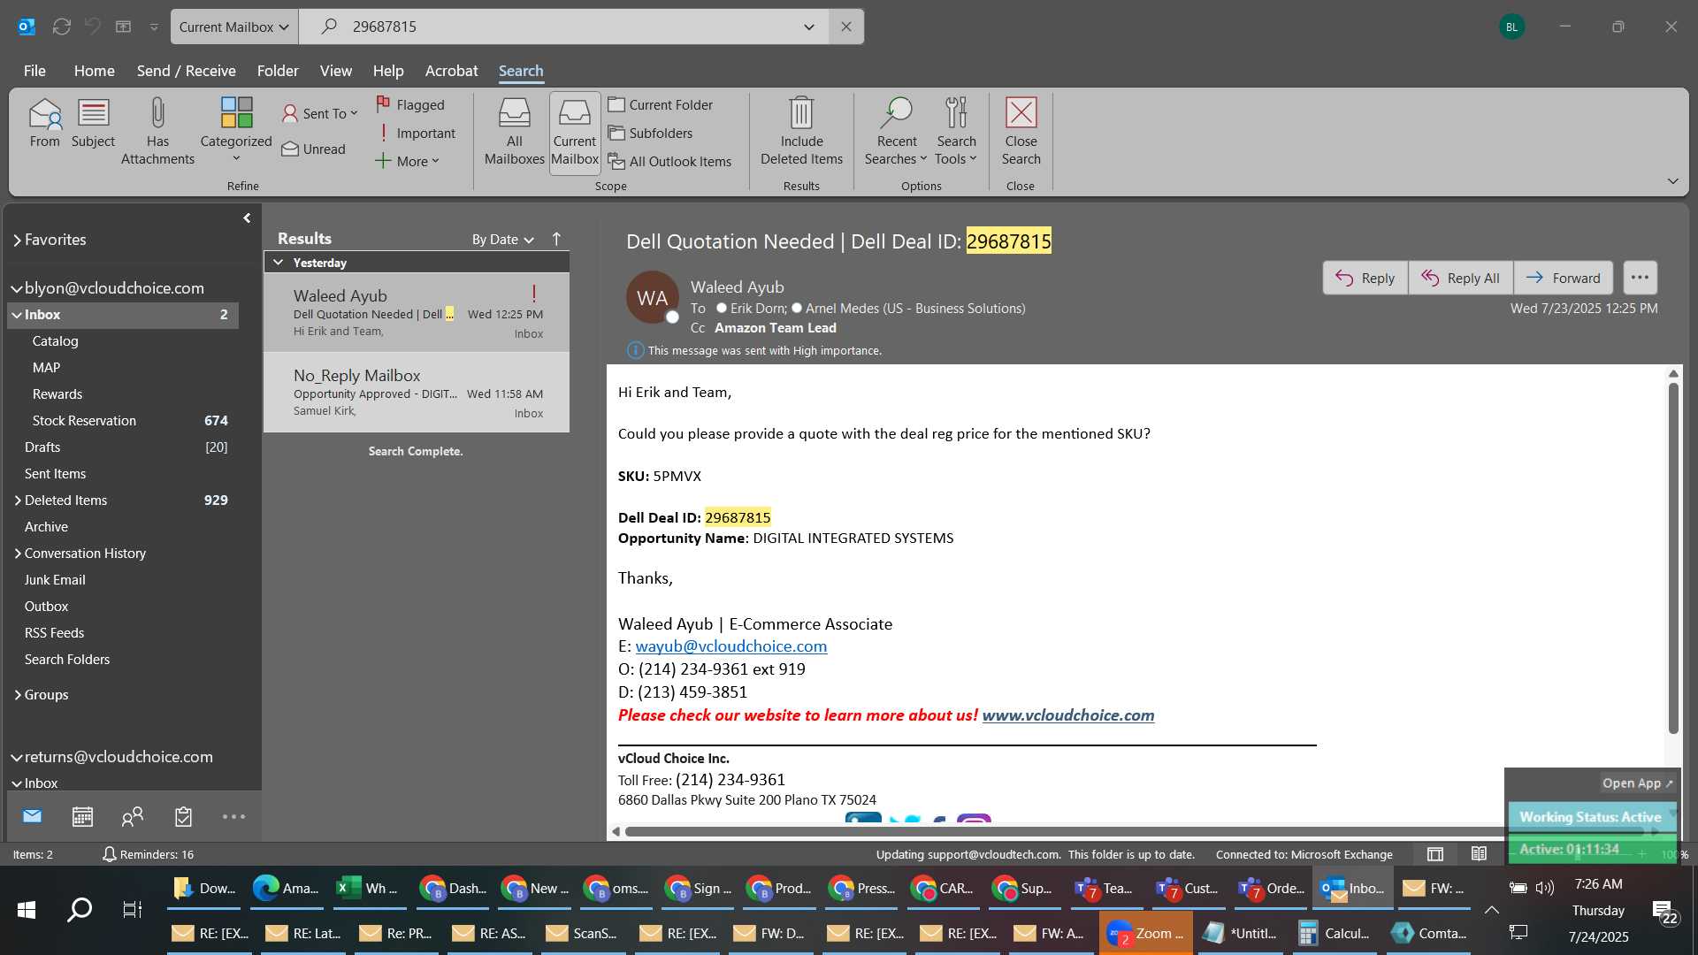Click Send/Receive All Folders sync icon

[x=61, y=27]
